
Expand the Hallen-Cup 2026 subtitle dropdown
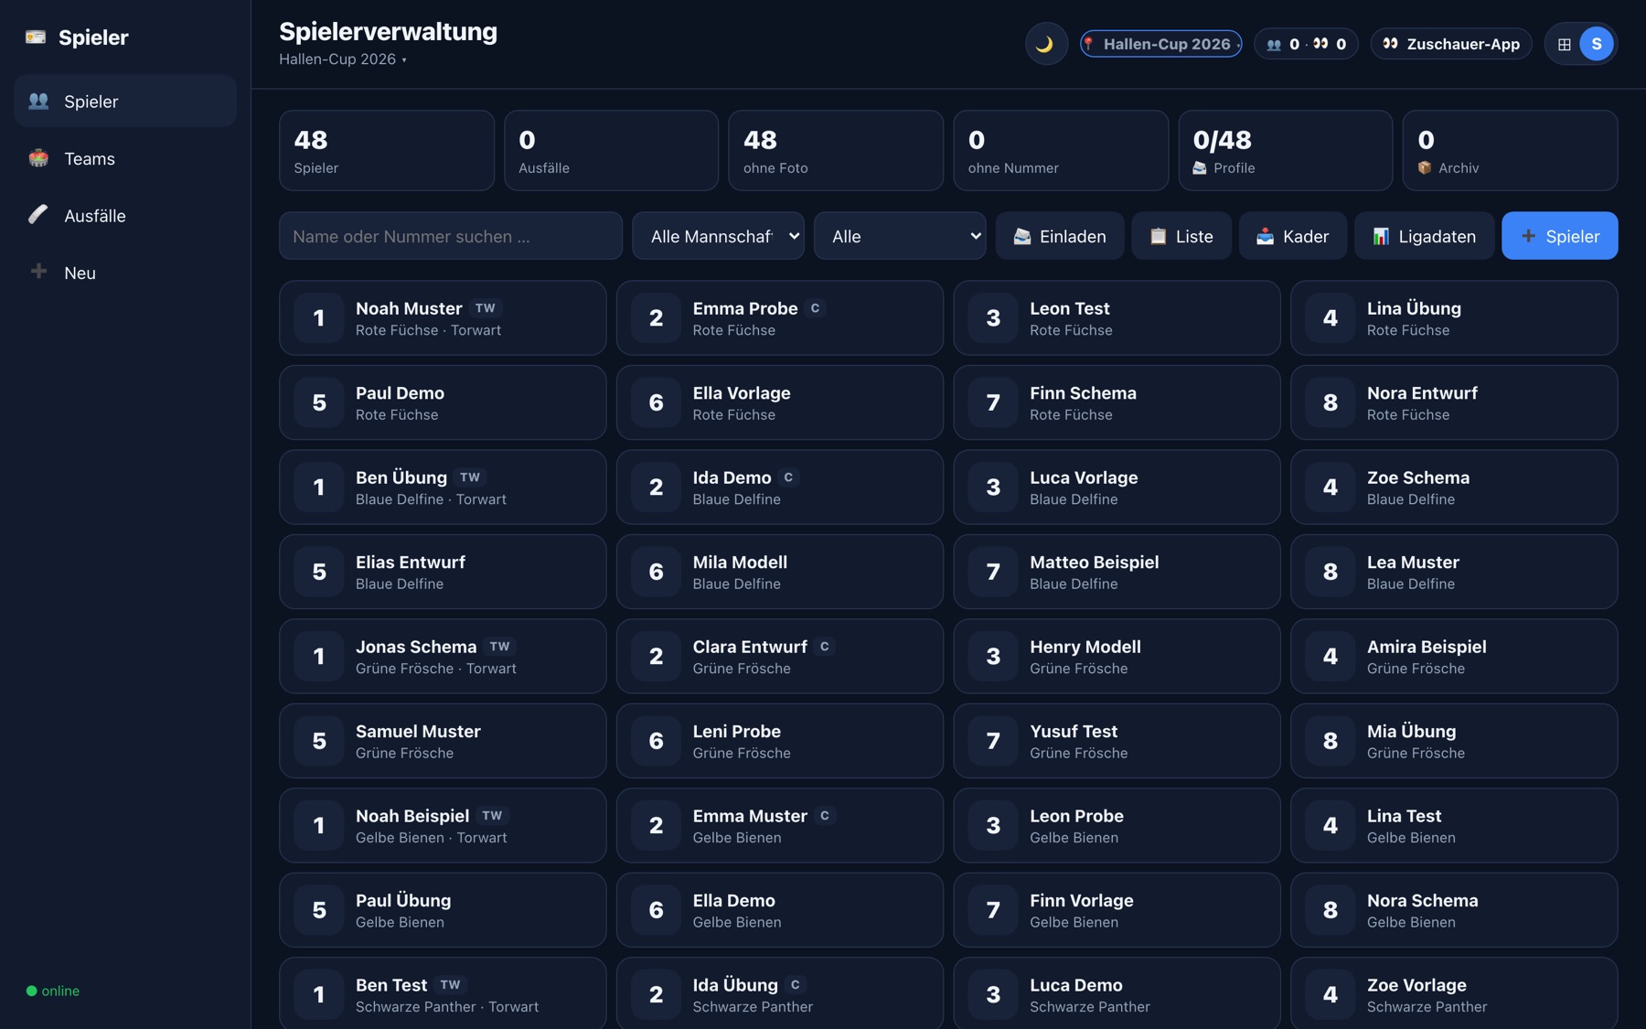(343, 59)
